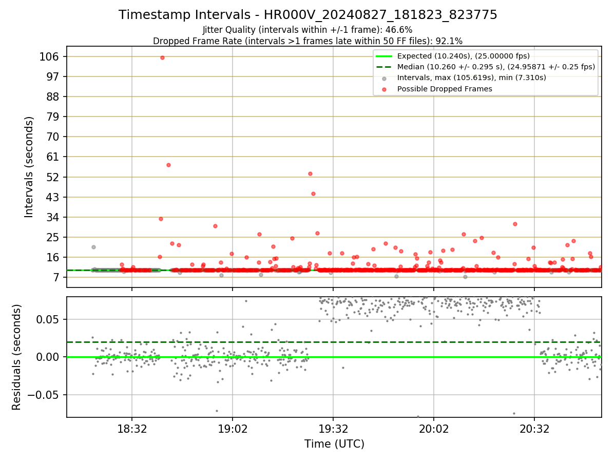The width and height of the screenshot is (616, 462).
Task: Click the Dropped Frame Rate 92.1% subtitle
Action: click(x=307, y=41)
